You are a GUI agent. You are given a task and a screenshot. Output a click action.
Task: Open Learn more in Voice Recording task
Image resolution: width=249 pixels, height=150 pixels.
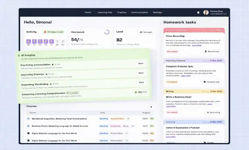[x=196, y=45]
